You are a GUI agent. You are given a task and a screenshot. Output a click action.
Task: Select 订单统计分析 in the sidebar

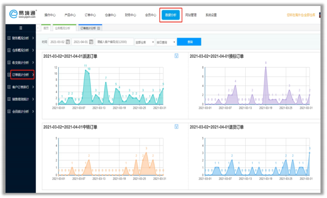(x=20, y=75)
